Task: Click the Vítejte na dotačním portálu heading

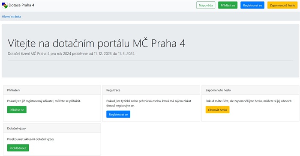Action: [96, 43]
